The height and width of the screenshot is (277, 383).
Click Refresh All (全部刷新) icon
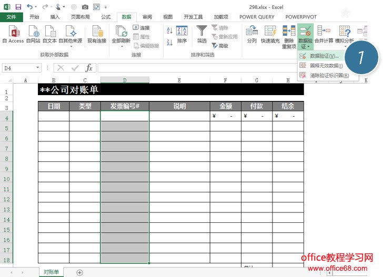(121, 32)
